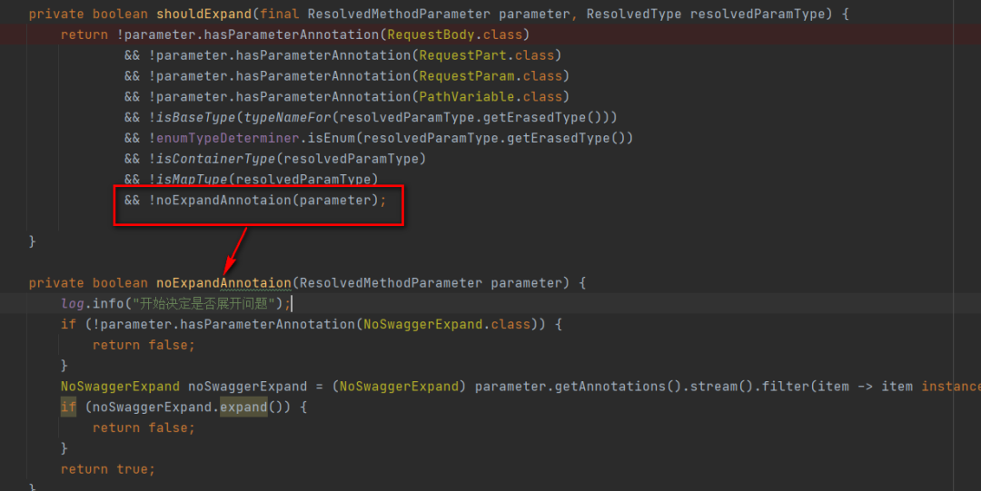The image size is (981, 491).
Task: Click the 'private boolean' before noExpandAnnotaion
Action: pyautogui.click(x=88, y=283)
